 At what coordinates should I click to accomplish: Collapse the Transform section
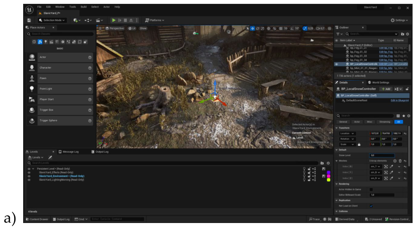[337, 128]
